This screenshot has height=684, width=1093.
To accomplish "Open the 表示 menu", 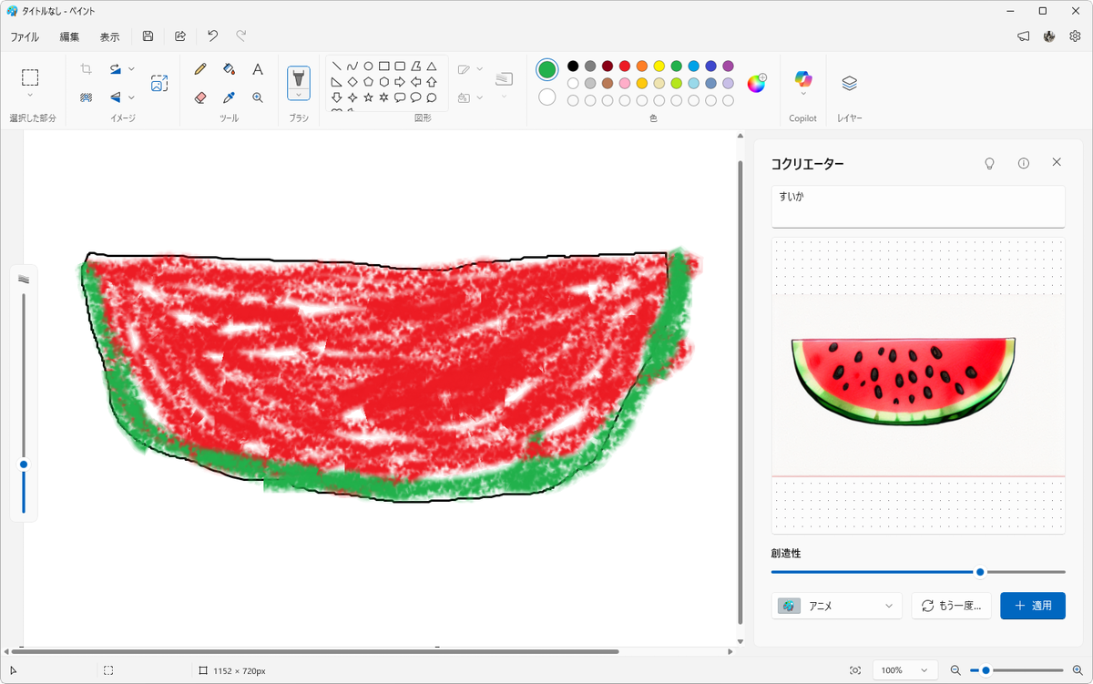I will [x=109, y=37].
